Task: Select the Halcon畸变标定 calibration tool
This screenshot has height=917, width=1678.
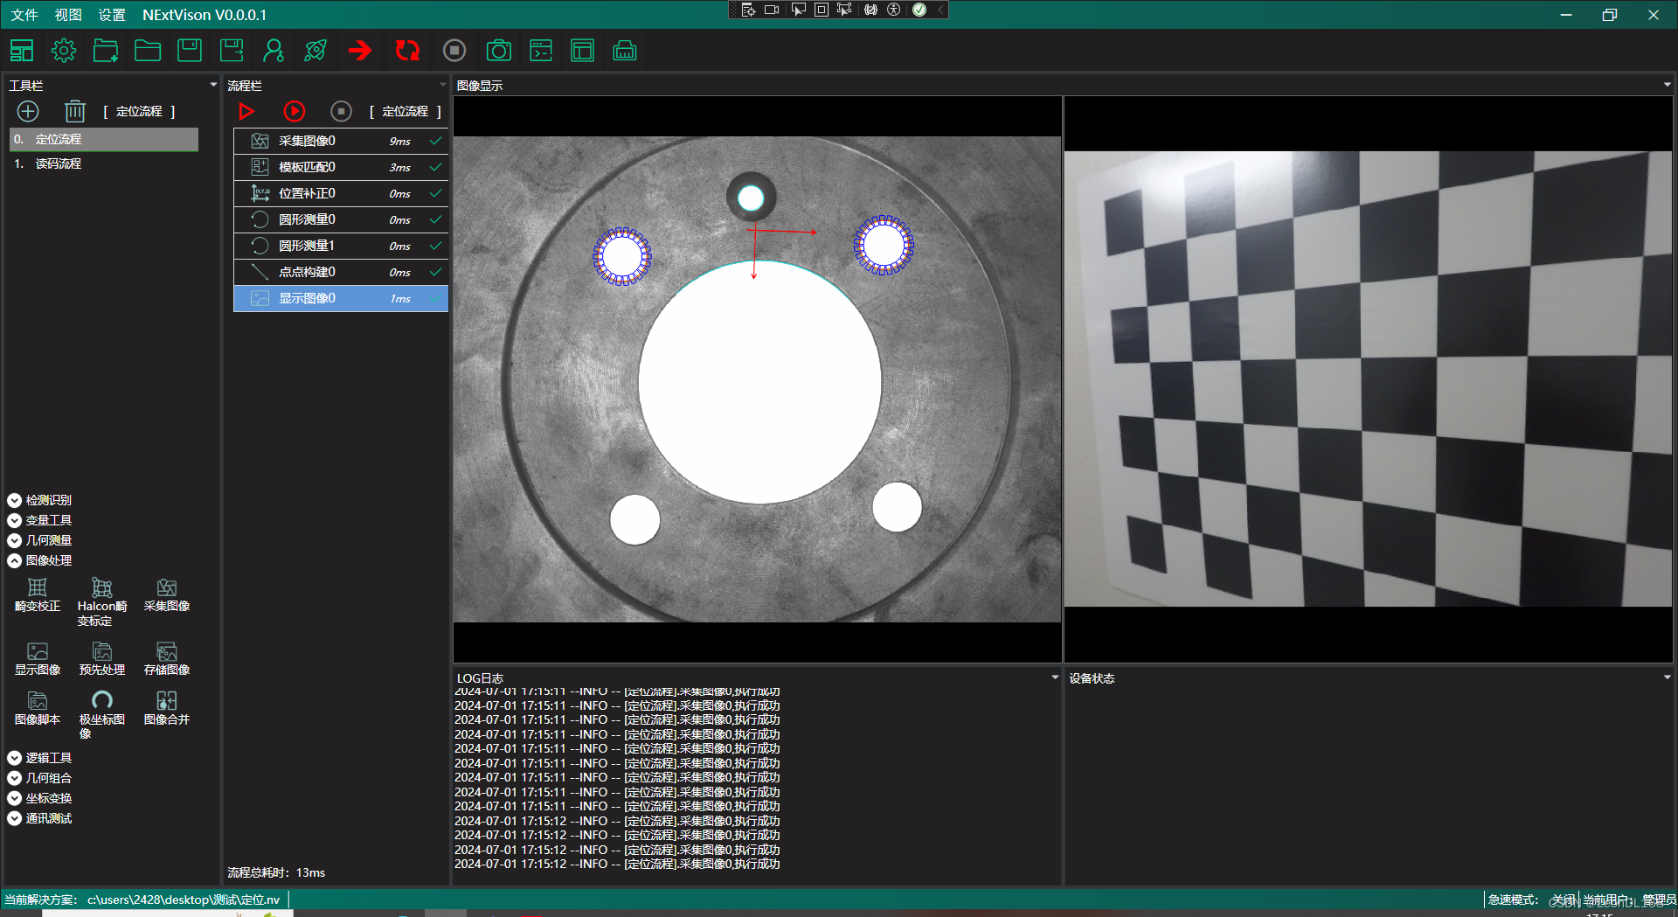Action: (101, 599)
